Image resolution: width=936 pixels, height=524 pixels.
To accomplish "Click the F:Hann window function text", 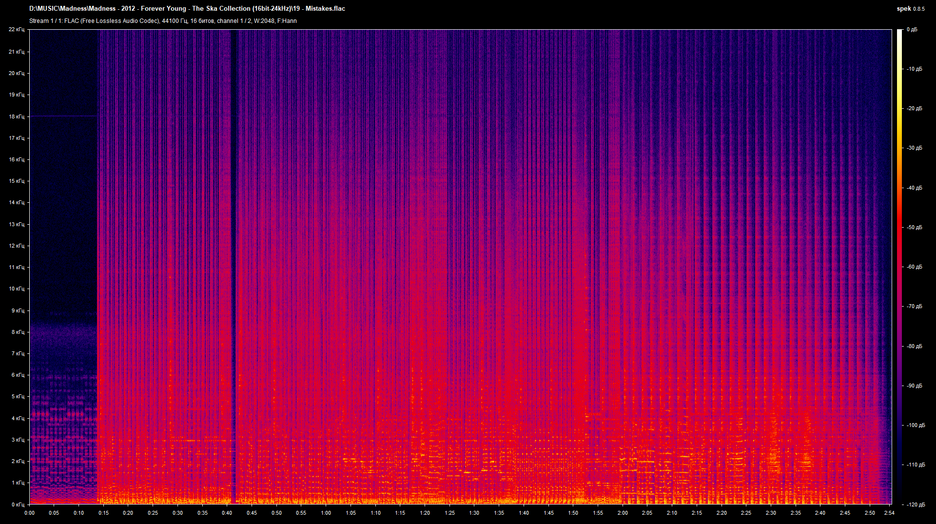I will coord(288,21).
